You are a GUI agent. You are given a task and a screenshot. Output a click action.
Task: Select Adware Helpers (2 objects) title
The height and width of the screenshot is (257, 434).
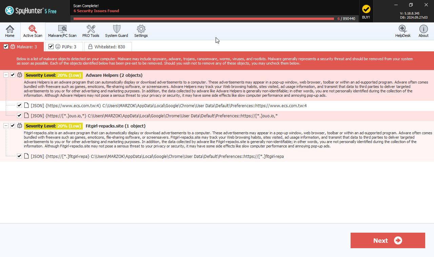click(114, 75)
